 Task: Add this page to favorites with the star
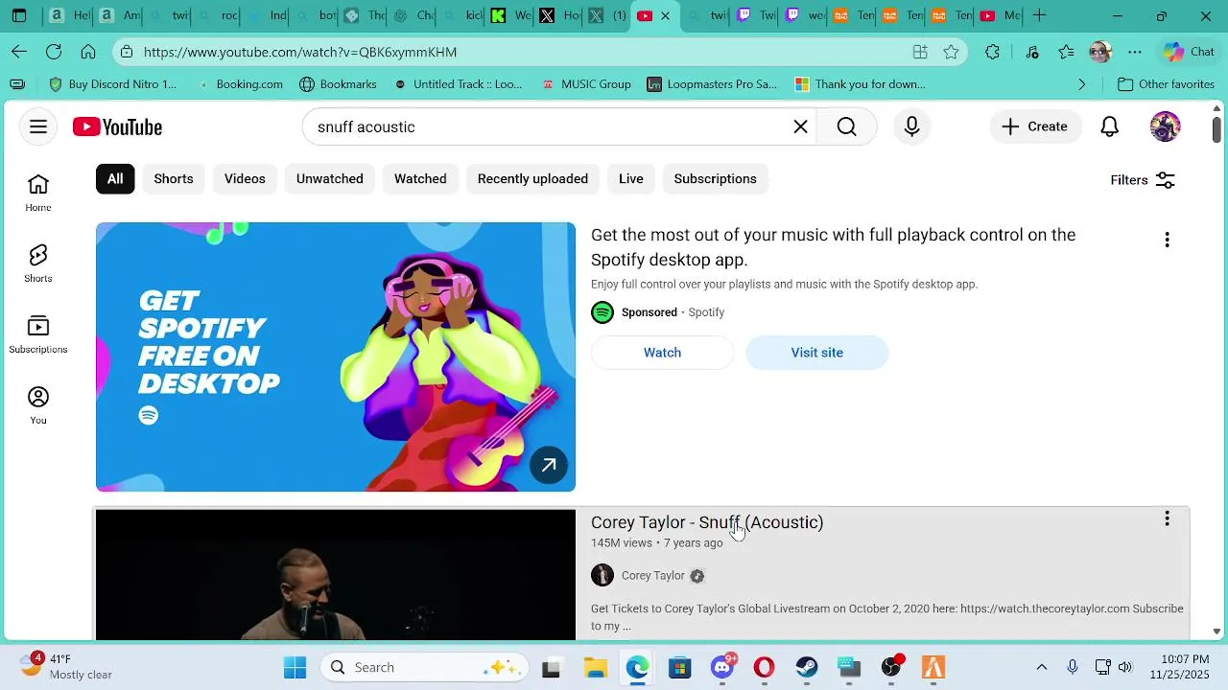click(951, 52)
